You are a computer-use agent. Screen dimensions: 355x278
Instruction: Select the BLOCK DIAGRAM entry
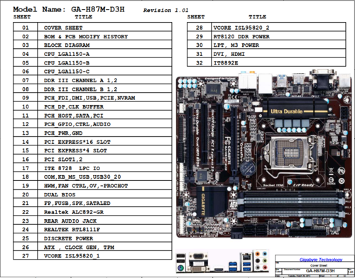(67, 45)
